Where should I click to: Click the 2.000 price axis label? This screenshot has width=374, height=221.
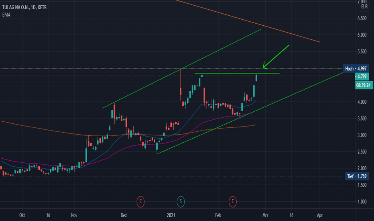click(362, 168)
